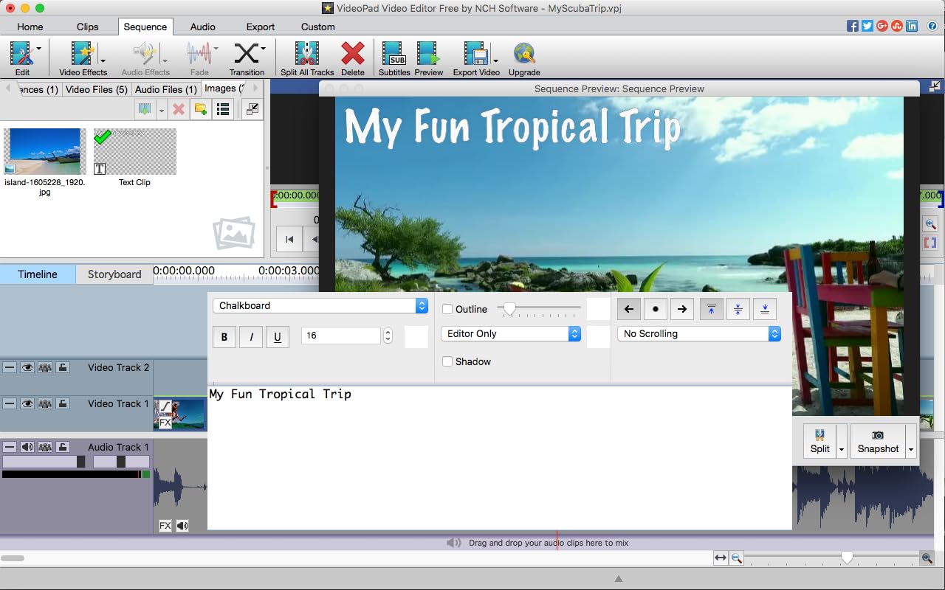945x590 pixels.
Task: Open the Chalkboard font dropdown
Action: tap(320, 305)
